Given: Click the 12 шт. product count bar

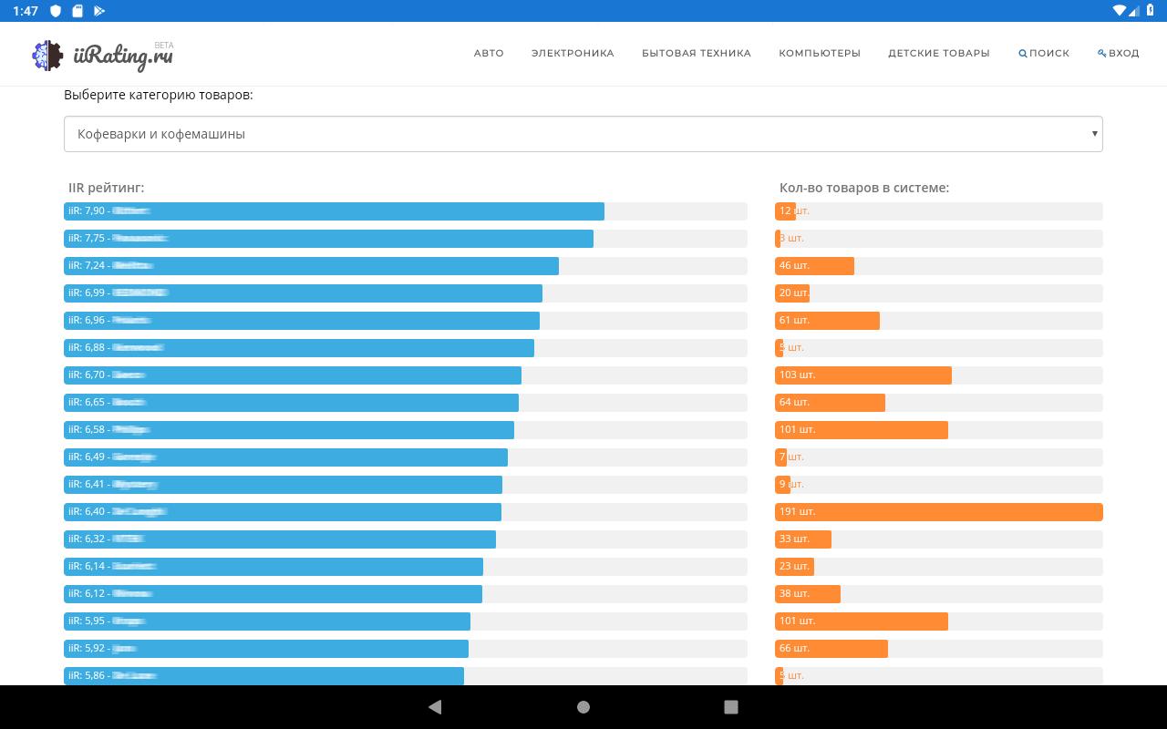Looking at the screenshot, I should [x=785, y=211].
